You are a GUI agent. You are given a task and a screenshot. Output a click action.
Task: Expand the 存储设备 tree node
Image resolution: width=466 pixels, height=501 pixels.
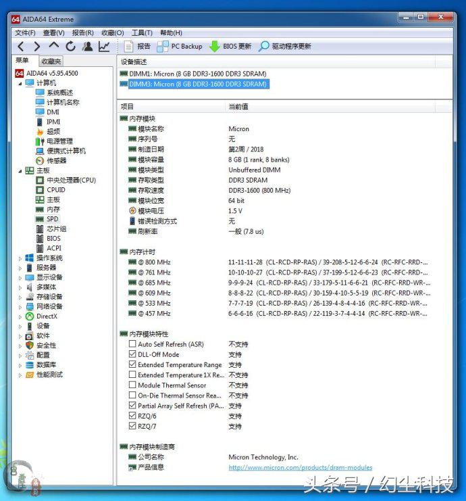pyautogui.click(x=20, y=297)
